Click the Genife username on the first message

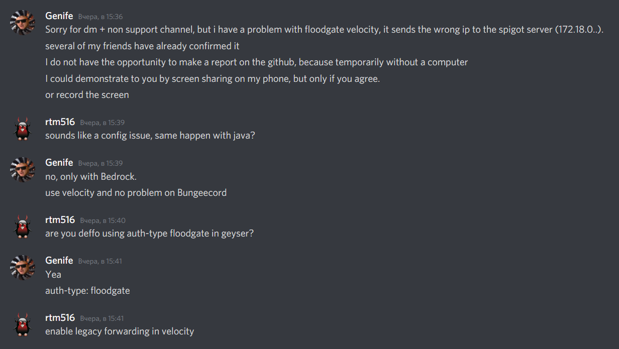[59, 16]
